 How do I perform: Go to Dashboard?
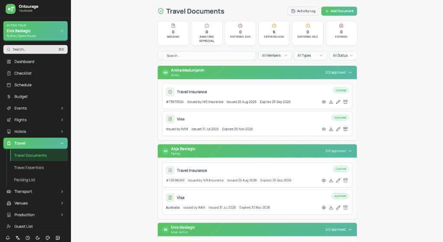click(35, 61)
